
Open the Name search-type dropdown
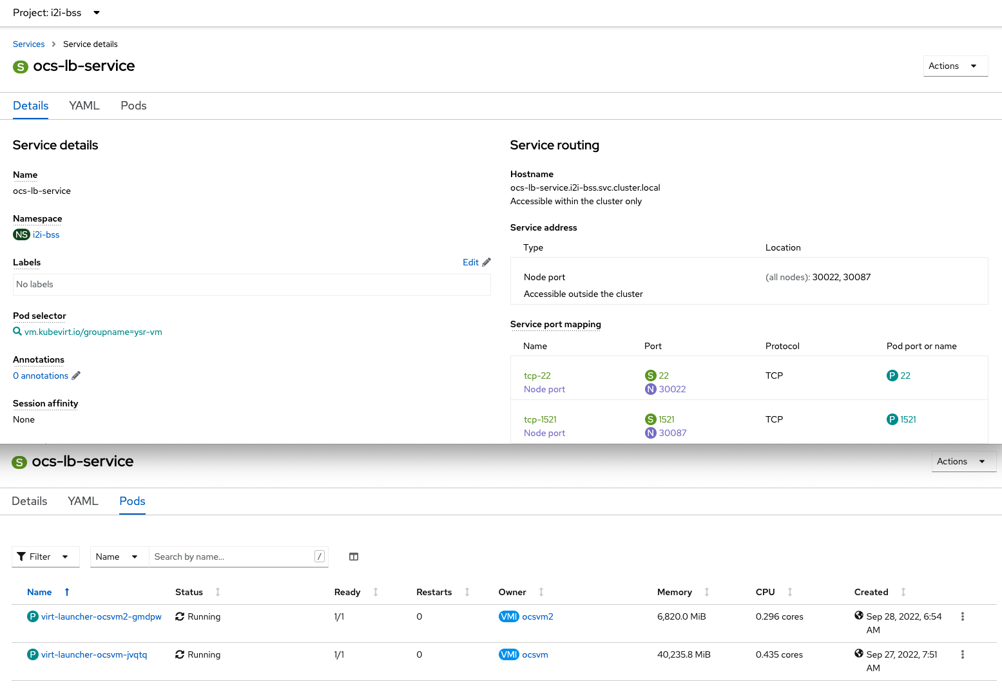click(x=119, y=557)
